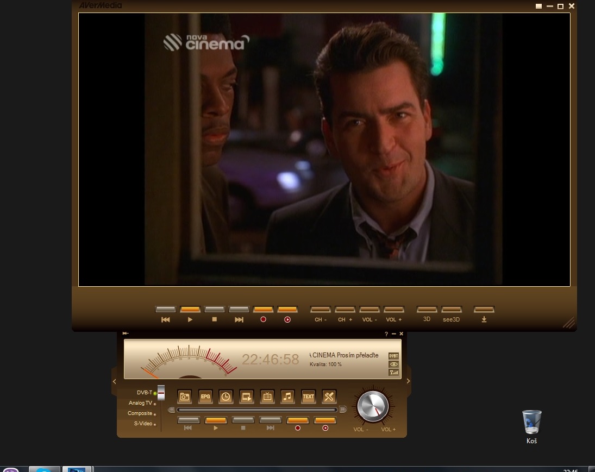Open the TV channel list icon
This screenshot has height=472, width=595.
[x=267, y=397]
